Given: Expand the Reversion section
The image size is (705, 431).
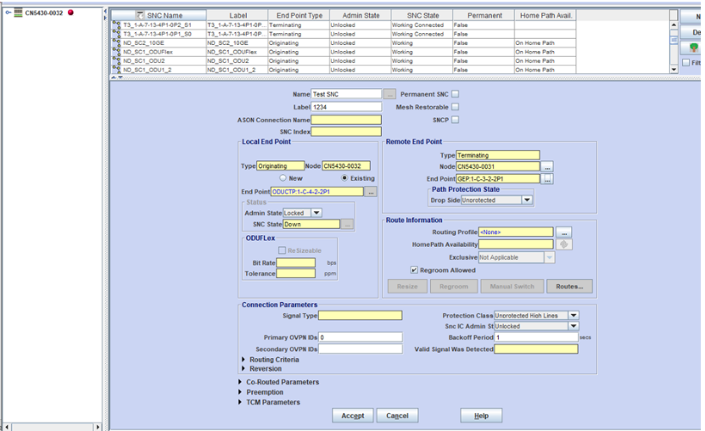Looking at the screenshot, I should tap(243, 368).
